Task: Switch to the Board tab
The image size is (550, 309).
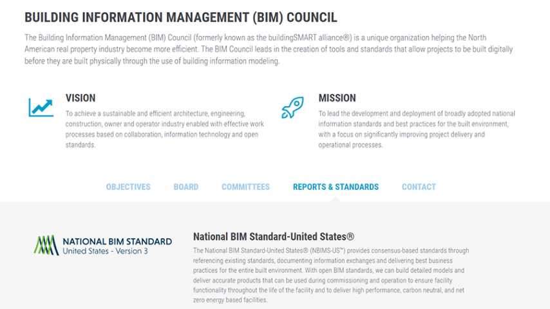Action: click(x=186, y=187)
